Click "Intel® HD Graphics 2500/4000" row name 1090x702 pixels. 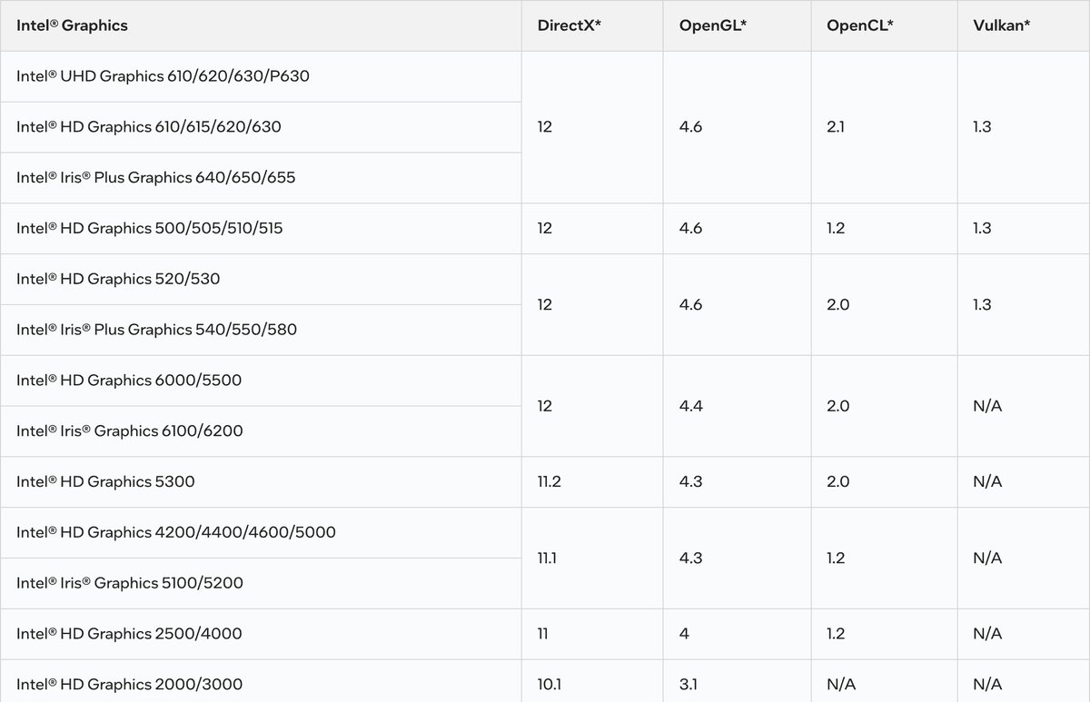click(x=129, y=634)
